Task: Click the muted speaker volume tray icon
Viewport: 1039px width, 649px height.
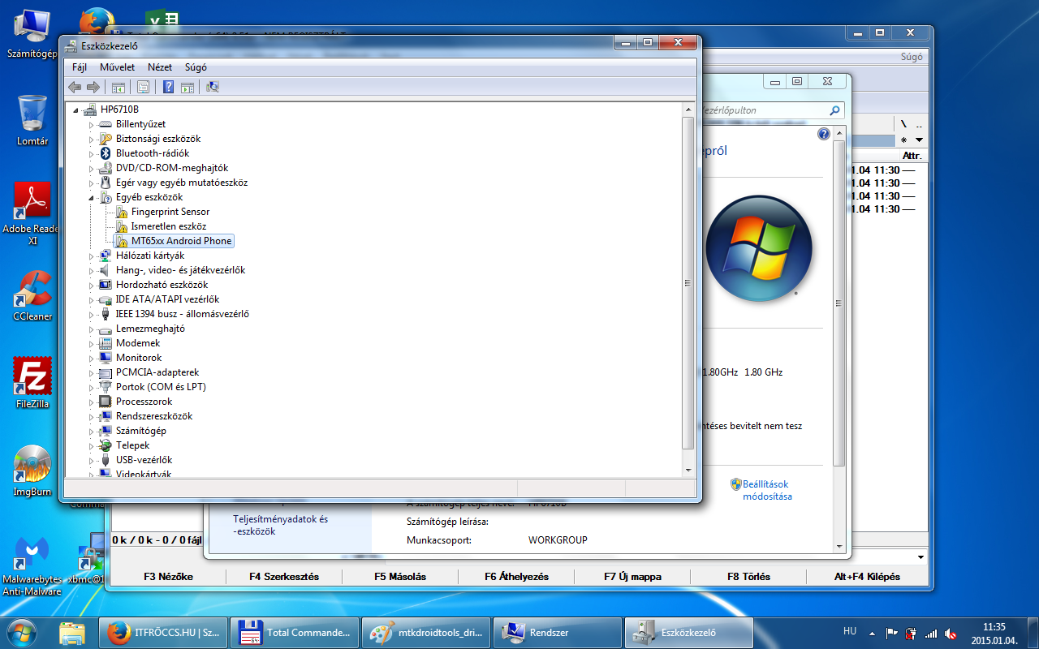Action: click(951, 633)
